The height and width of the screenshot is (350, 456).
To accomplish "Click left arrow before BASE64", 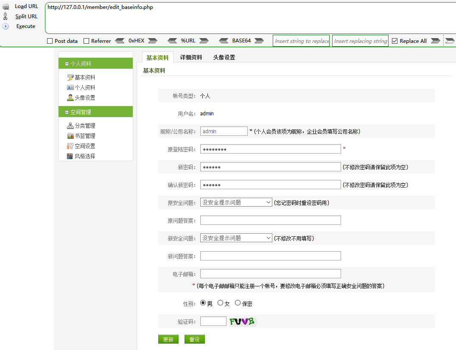I will tap(224, 41).
